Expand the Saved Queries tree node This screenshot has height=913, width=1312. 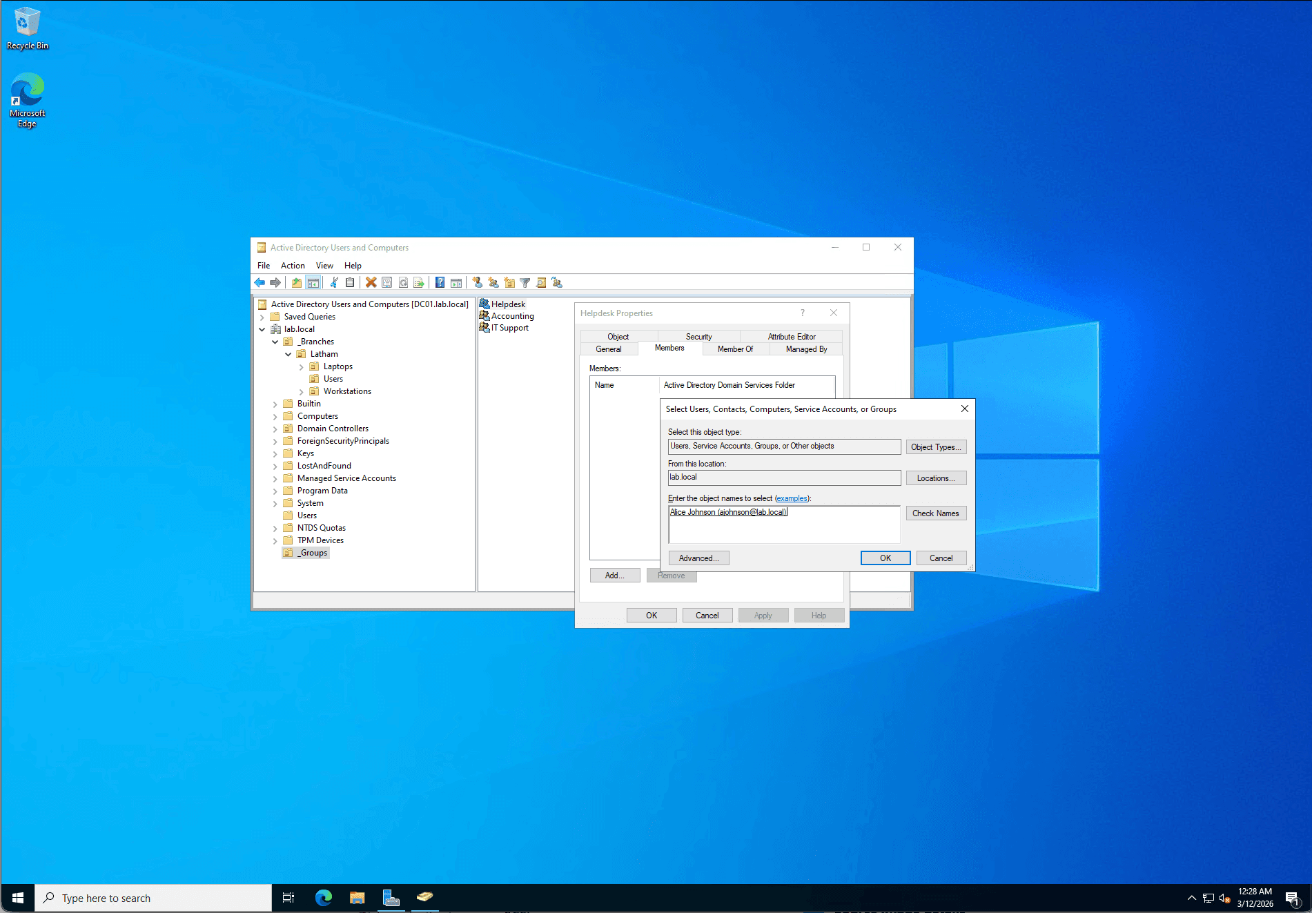[262, 317]
